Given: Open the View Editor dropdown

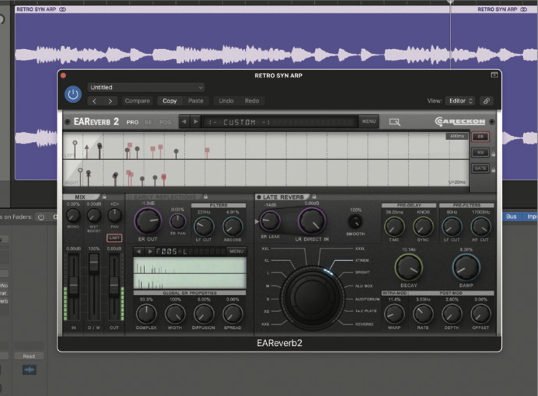Looking at the screenshot, I should [460, 101].
